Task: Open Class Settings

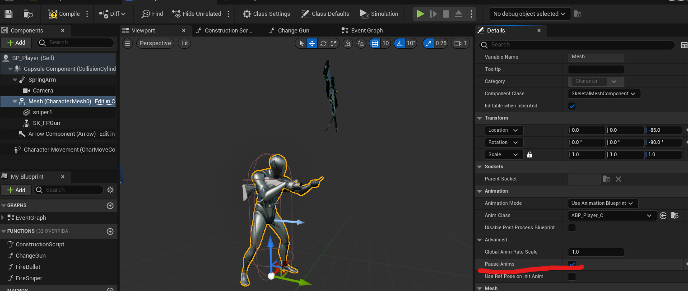Action: tap(266, 14)
